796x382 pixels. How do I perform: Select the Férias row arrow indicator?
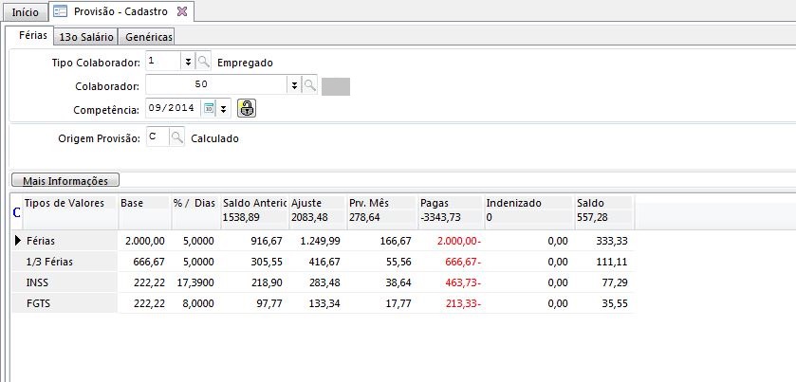pos(18,242)
